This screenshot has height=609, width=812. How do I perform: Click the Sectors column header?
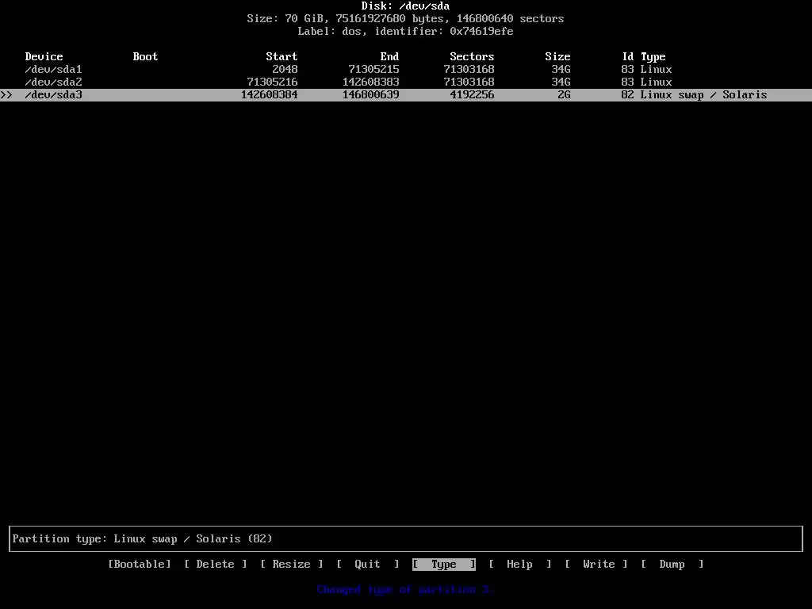point(472,56)
